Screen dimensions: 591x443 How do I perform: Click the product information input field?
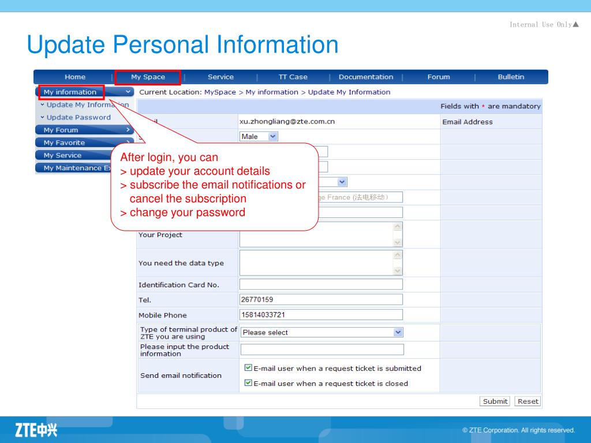pos(322,350)
